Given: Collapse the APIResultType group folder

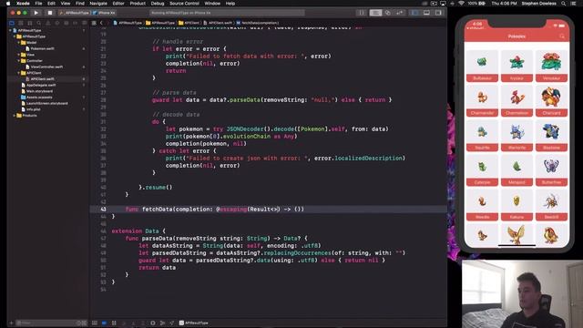Looking at the screenshot, I should pyautogui.click(x=15, y=36).
